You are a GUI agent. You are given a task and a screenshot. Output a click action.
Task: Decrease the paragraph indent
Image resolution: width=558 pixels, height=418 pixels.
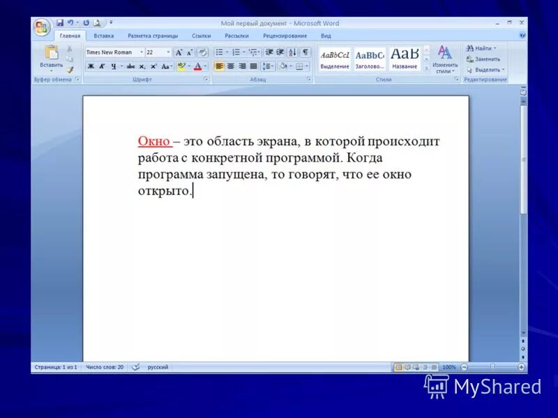coord(269,52)
